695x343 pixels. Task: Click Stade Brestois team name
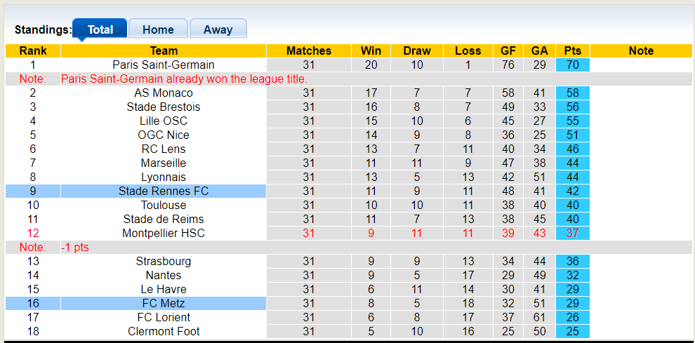pos(164,107)
